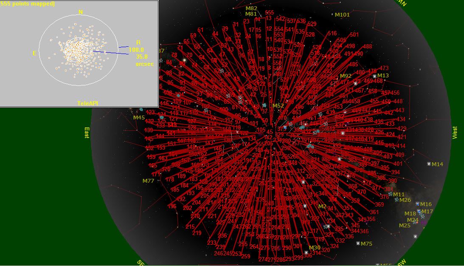The width and height of the screenshot is (464, 266).
Task: Select the M77 galaxy label
Action: tap(148, 181)
